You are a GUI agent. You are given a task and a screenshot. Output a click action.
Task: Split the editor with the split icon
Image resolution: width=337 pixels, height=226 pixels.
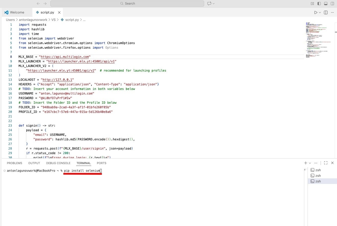tap(325, 12)
